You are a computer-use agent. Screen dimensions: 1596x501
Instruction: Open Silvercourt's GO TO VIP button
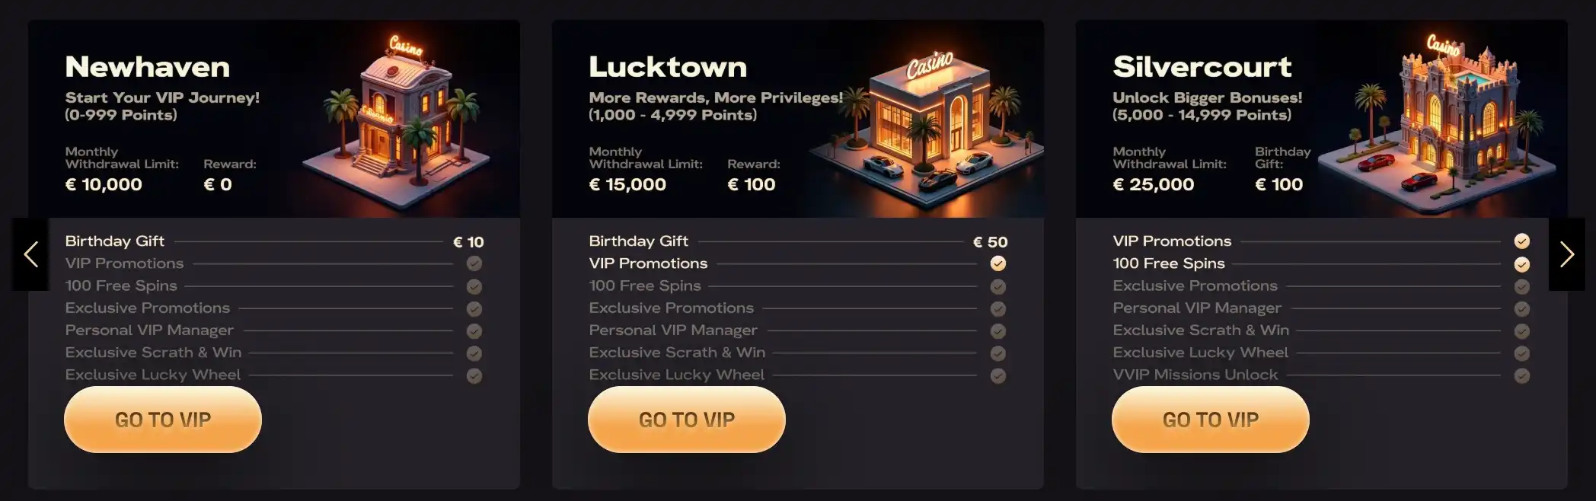coord(1211,420)
